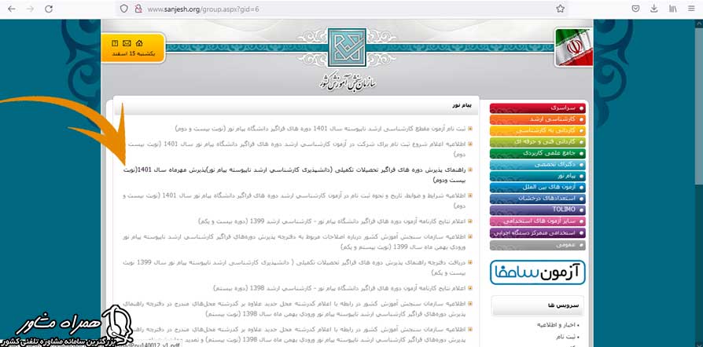The height and width of the screenshot is (347, 703).
Task: Click the آزمون سامفا banner
Action: [x=538, y=272]
